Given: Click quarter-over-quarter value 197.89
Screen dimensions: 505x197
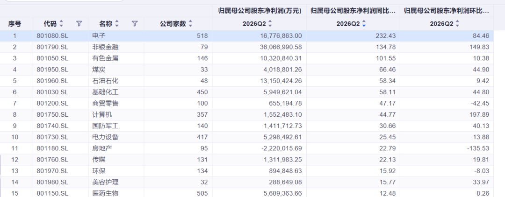Looking at the screenshot, I should [480, 115].
